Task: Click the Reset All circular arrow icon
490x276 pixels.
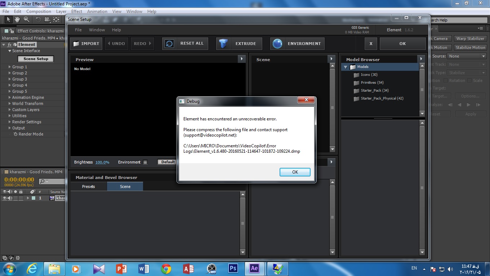Action: (x=169, y=43)
